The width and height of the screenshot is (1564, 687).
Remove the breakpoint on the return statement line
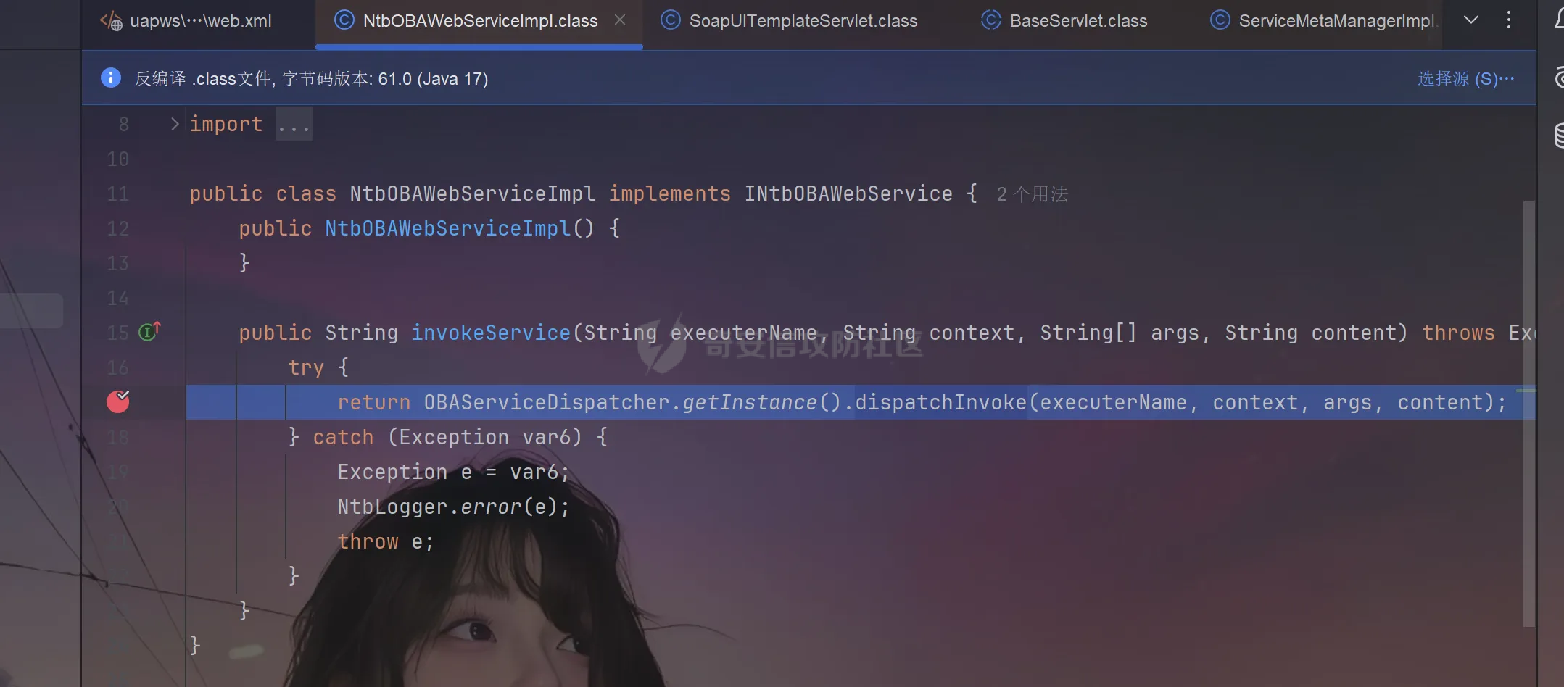(x=118, y=401)
